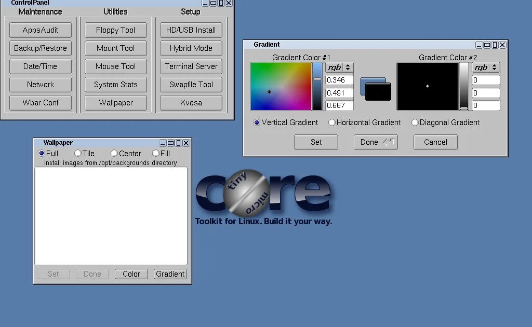The height and width of the screenshot is (327, 532).
Task: Open rgb mode dropdown for Gradient Color #1
Action: click(340, 67)
